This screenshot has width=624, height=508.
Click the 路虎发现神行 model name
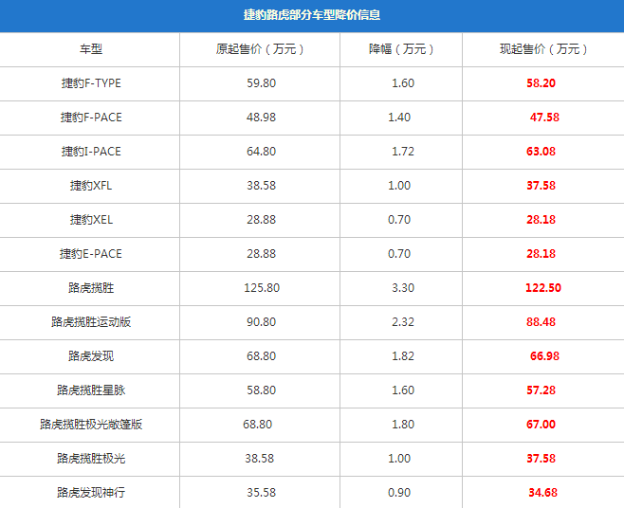tap(91, 493)
